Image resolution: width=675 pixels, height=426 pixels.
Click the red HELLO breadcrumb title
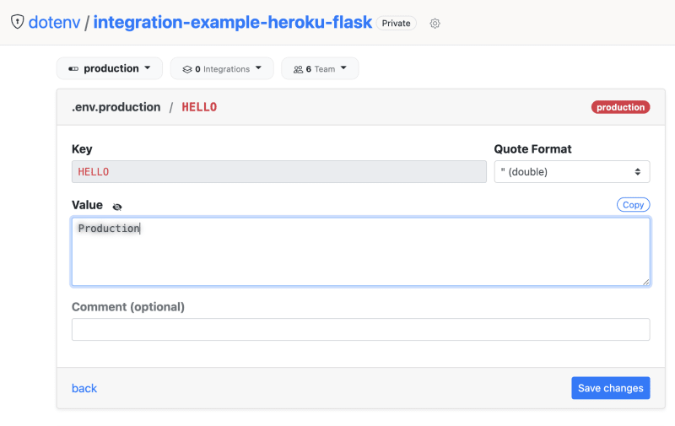tap(199, 107)
